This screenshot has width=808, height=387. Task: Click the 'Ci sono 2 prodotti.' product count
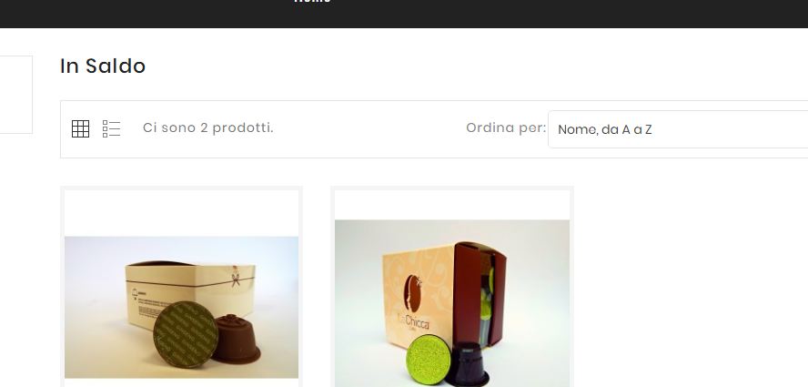click(x=208, y=128)
